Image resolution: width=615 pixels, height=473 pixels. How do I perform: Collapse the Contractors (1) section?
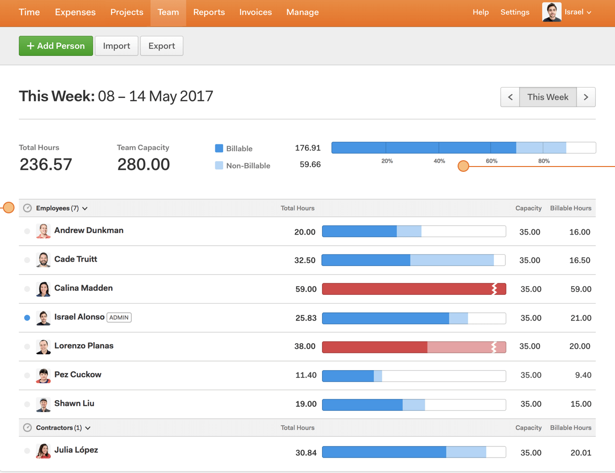pyautogui.click(x=88, y=428)
